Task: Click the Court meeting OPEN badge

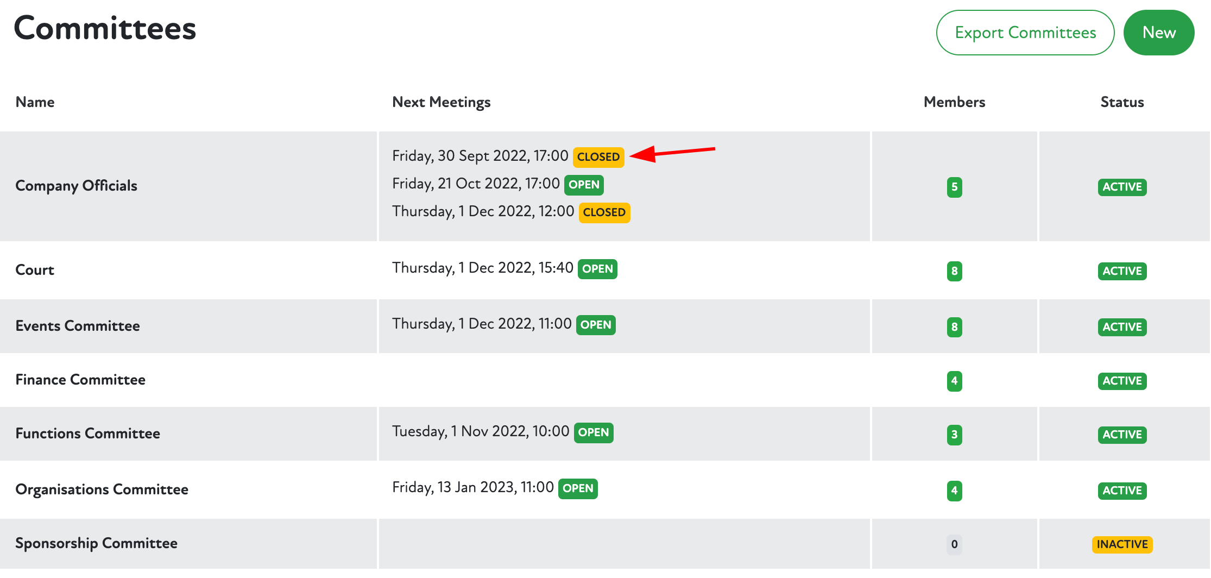Action: pyautogui.click(x=597, y=269)
